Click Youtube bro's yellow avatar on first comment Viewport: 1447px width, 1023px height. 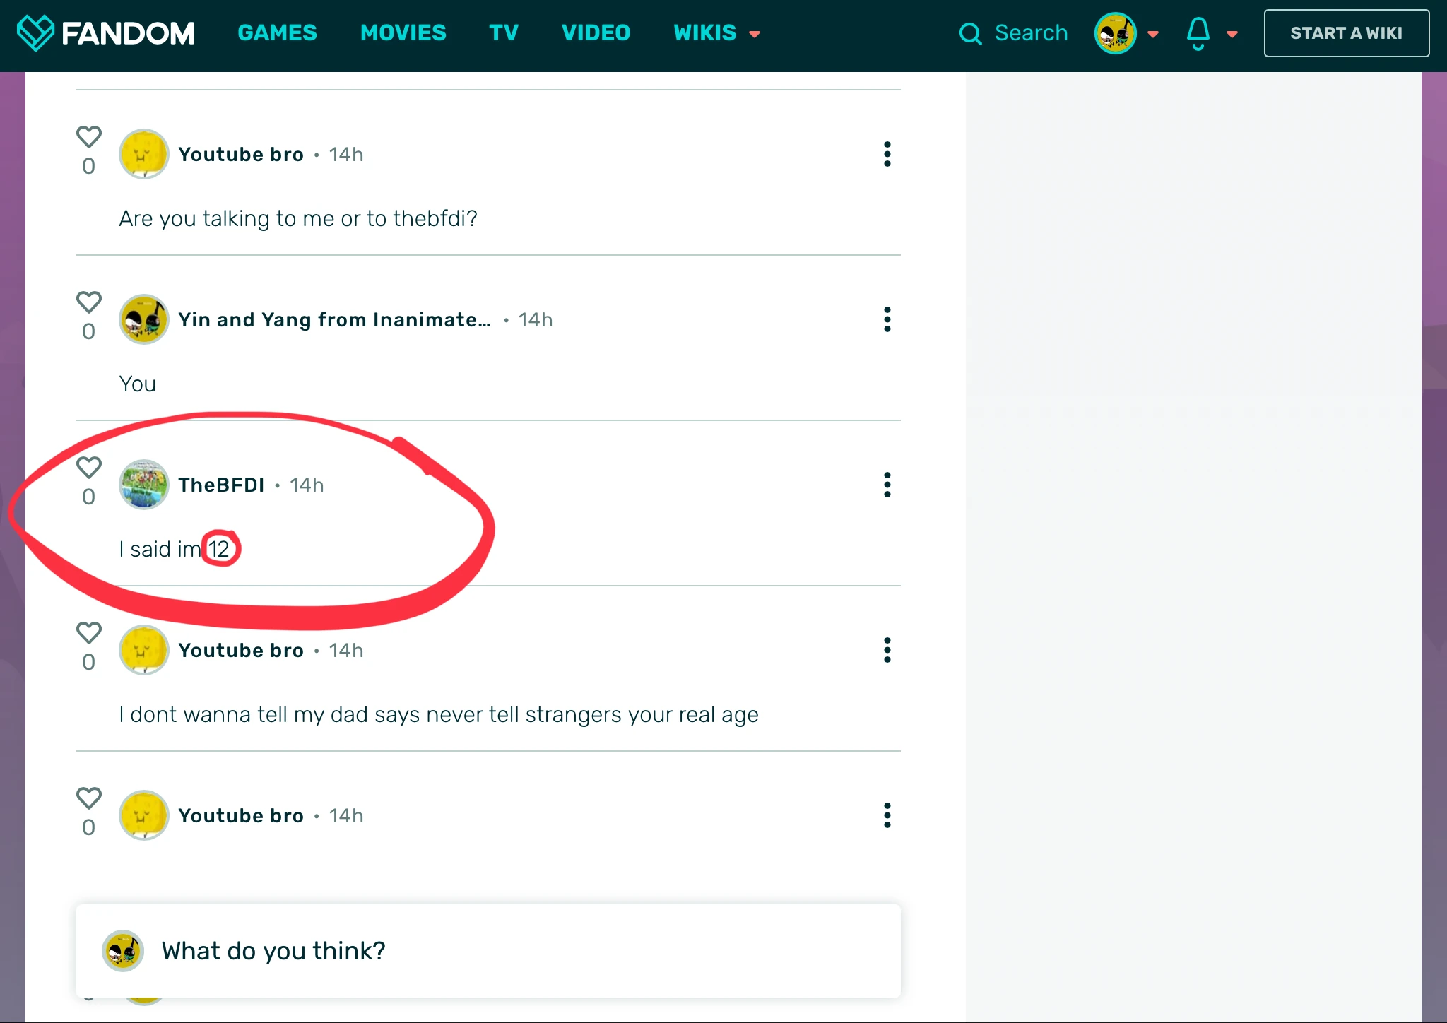143,154
